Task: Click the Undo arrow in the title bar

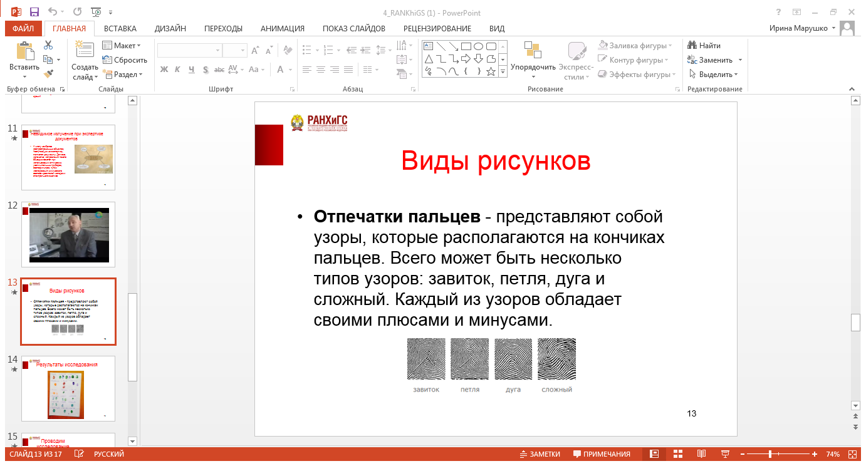Action: tap(53, 12)
